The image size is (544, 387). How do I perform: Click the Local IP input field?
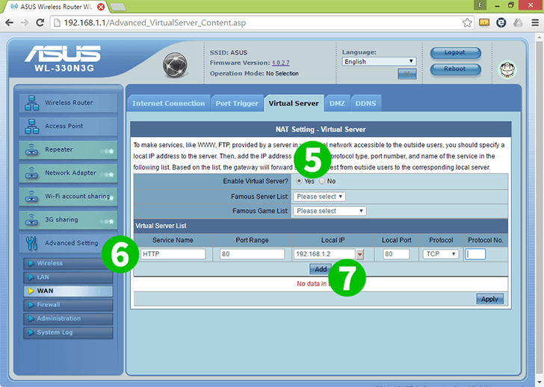pyautogui.click(x=324, y=254)
